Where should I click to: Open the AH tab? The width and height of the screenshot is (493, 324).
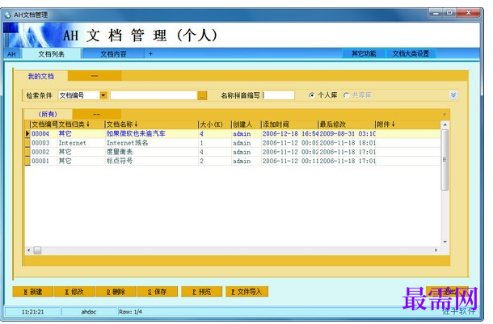pos(12,54)
